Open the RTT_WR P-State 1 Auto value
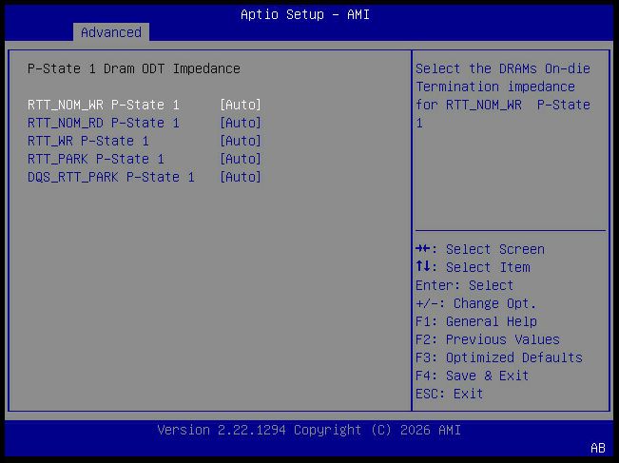Screen dimensions: 619x463 coord(241,142)
